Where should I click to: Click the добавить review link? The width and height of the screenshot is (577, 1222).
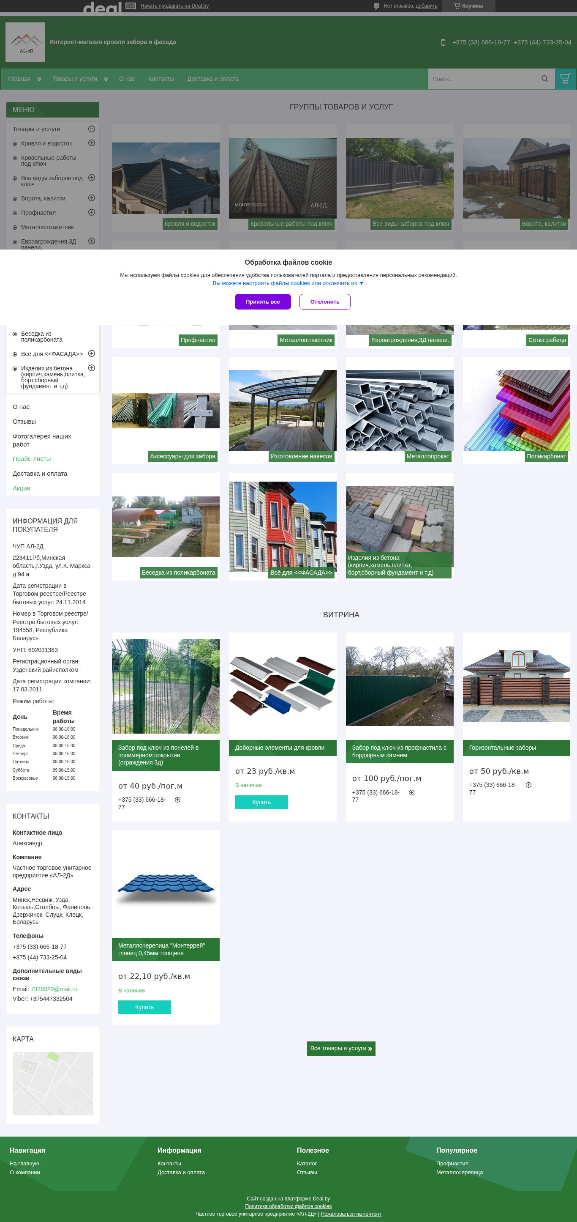click(x=427, y=5)
